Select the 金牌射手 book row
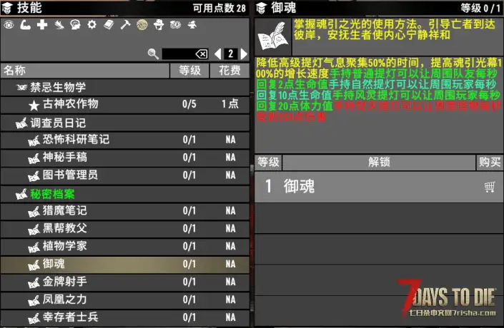The height and width of the screenshot is (328, 504). click(x=125, y=282)
